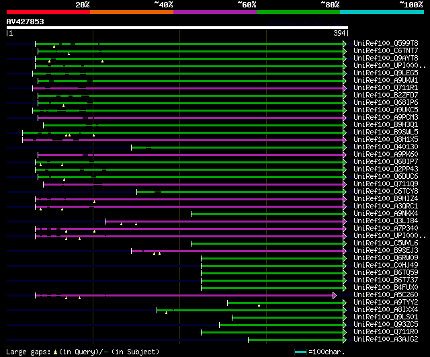430x357 pixels.
Task: Click the cyan 100char scale bar
Action: (x=300, y=352)
